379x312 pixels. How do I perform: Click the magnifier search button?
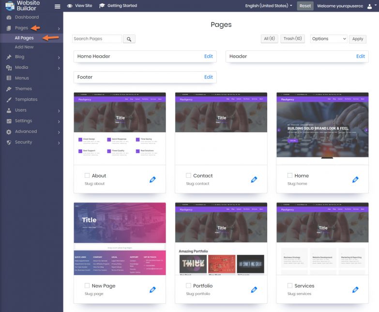[x=129, y=39]
